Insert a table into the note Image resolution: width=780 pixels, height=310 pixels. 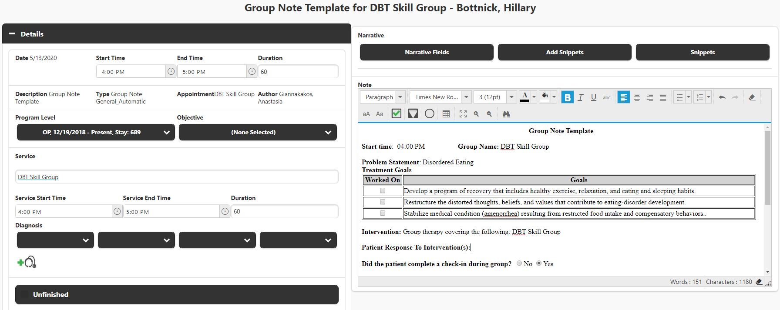coord(446,114)
